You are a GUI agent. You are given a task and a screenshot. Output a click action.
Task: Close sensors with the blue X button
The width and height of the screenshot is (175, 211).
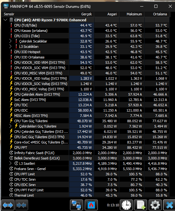[169, 205]
